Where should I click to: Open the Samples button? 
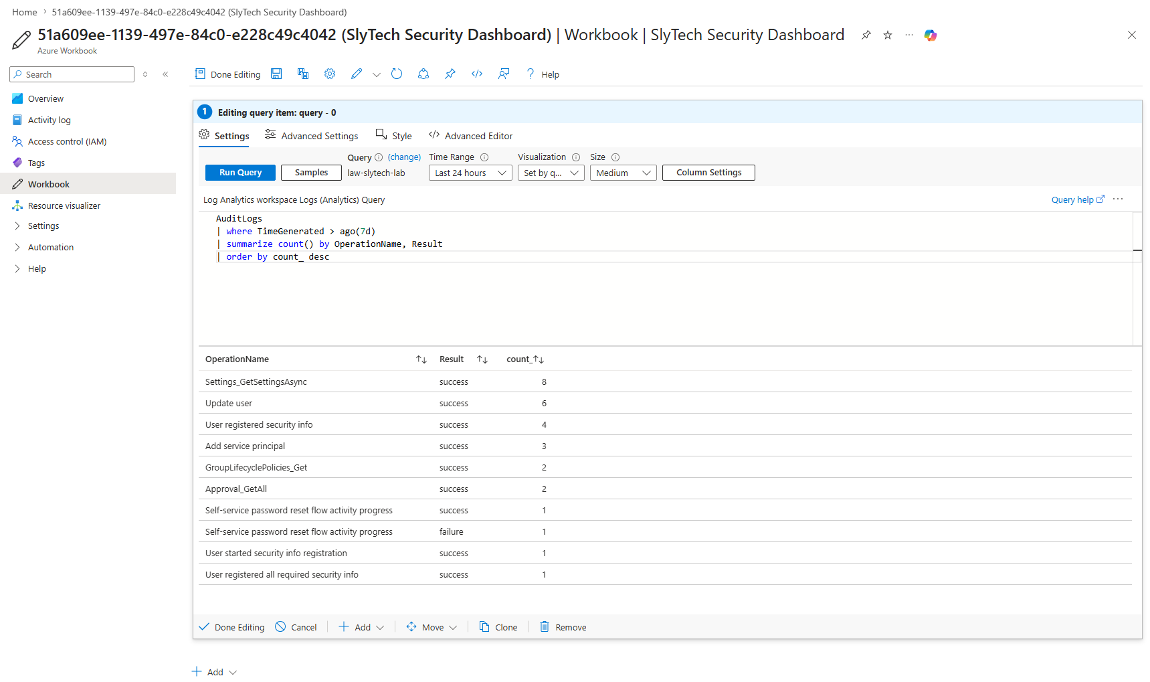point(311,173)
